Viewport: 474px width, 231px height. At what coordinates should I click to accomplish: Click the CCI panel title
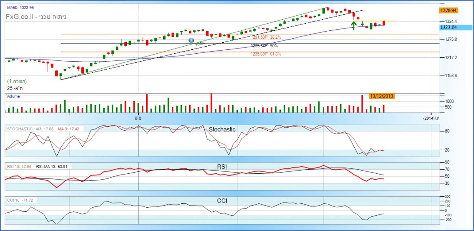(222, 201)
